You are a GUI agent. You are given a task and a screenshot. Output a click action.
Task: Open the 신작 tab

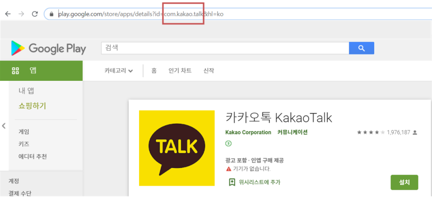coord(208,71)
